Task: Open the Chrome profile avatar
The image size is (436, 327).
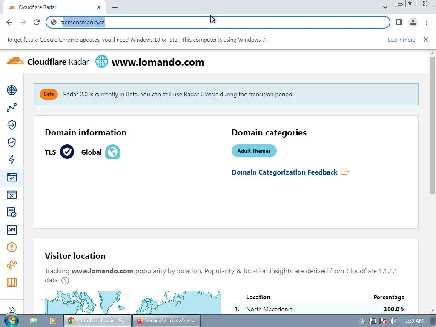Action: (x=413, y=22)
